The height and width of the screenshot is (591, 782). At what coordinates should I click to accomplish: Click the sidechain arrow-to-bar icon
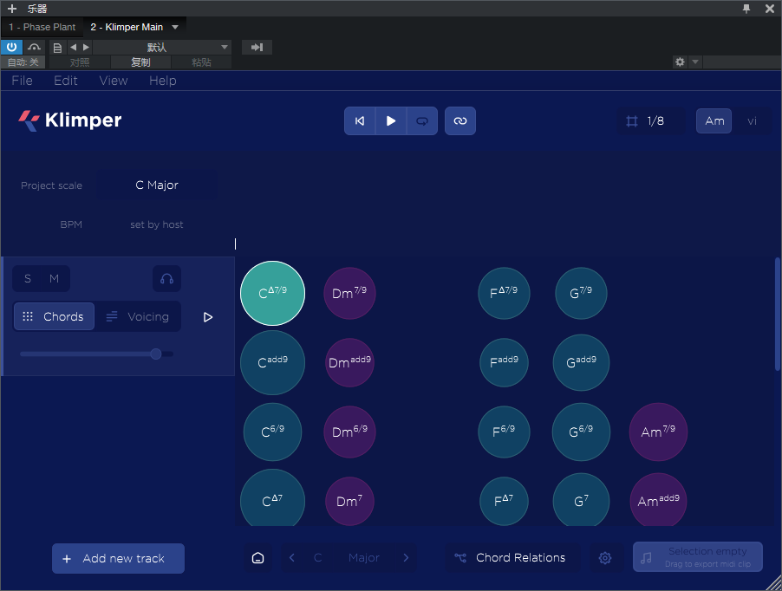tap(257, 48)
